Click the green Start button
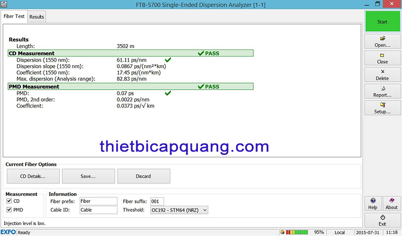Viewport: 402px width, 236px height. [382, 22]
